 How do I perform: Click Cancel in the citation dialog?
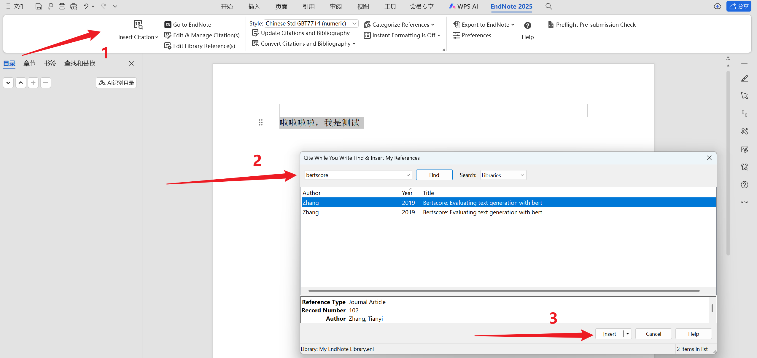pos(653,334)
